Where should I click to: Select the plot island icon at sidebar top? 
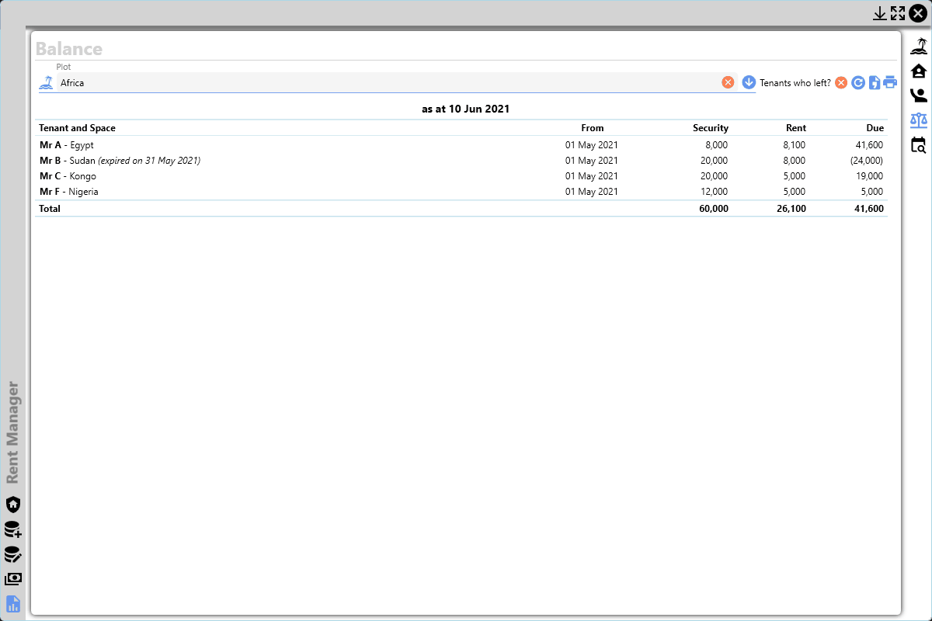[x=919, y=44]
